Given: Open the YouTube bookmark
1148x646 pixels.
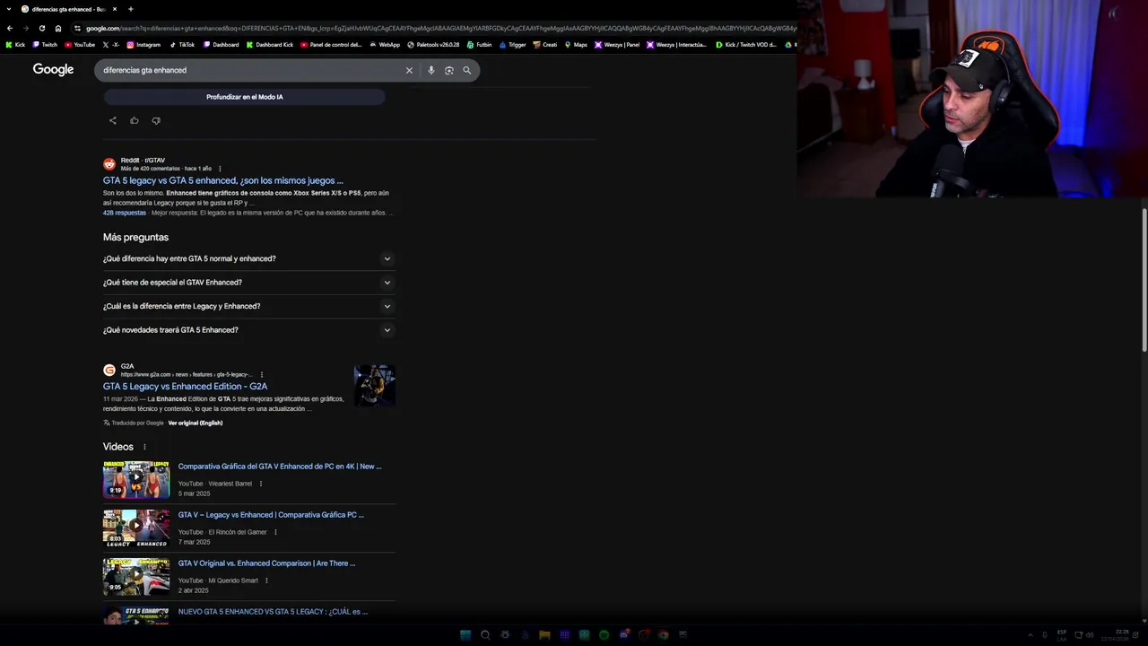Looking at the screenshot, I should (79, 45).
